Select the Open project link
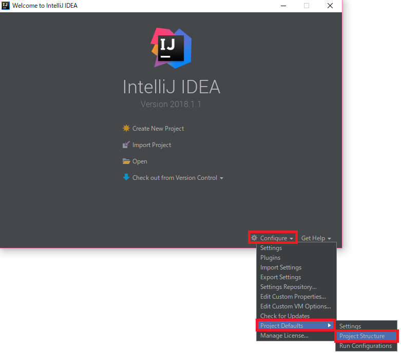 140,161
